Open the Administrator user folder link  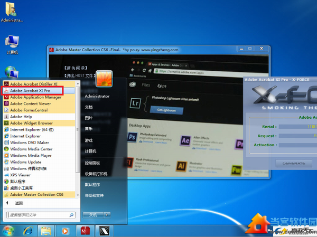coord(97,96)
